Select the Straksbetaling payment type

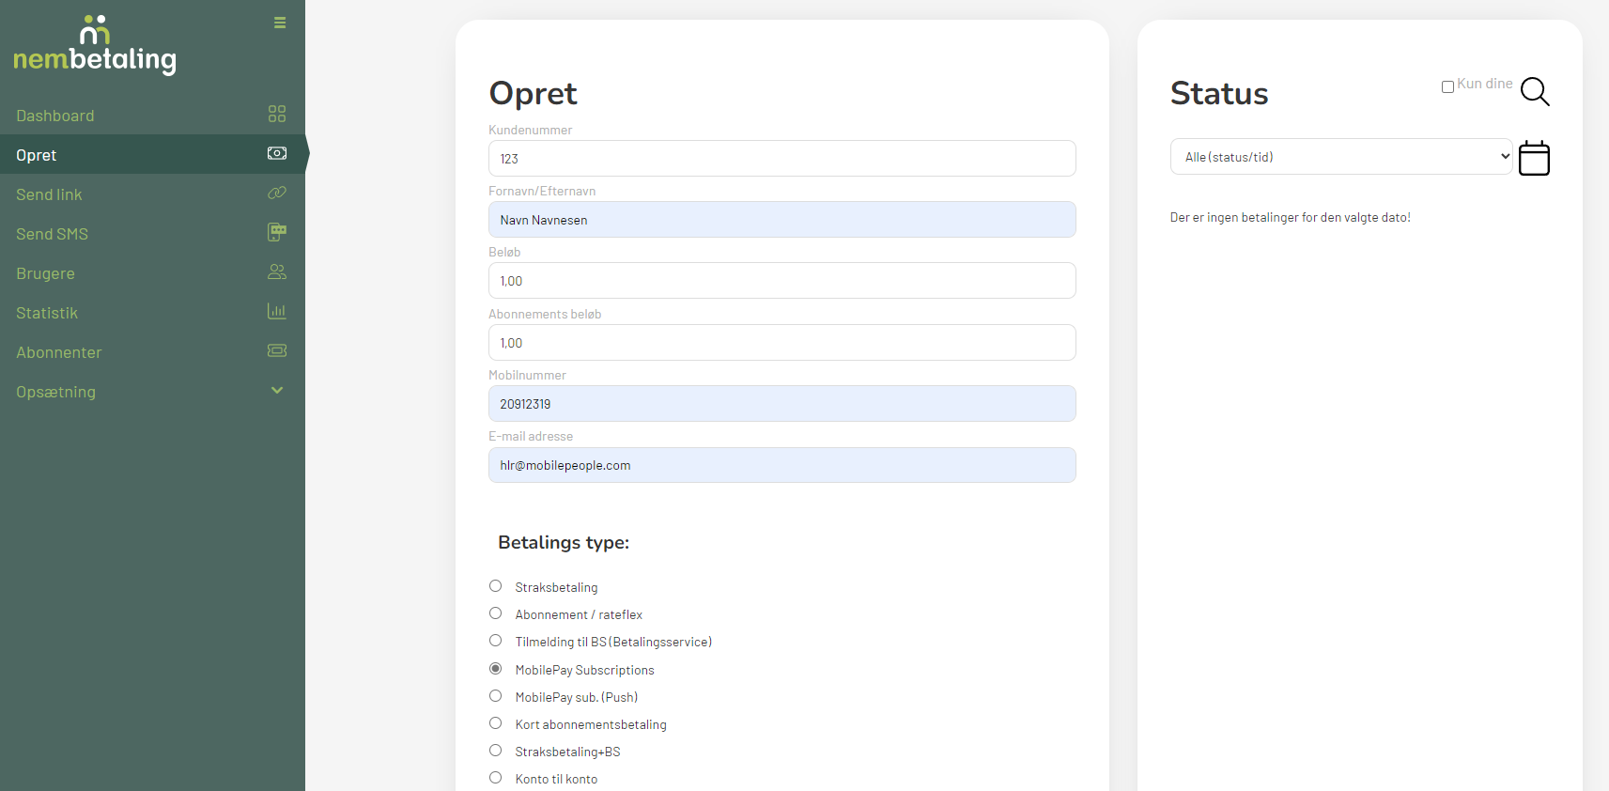pos(496,586)
